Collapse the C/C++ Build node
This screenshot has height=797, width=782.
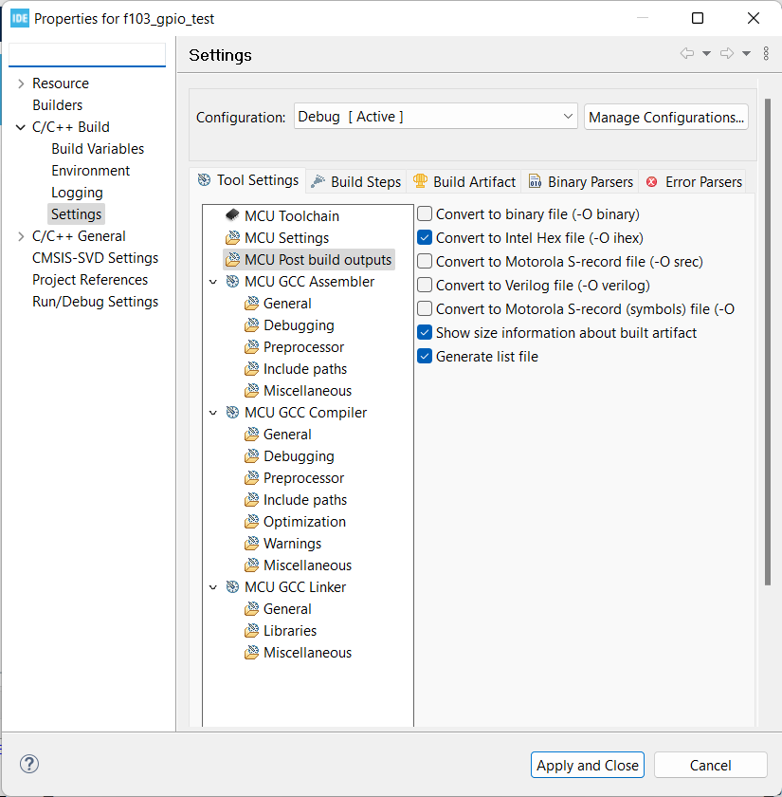[x=21, y=127]
